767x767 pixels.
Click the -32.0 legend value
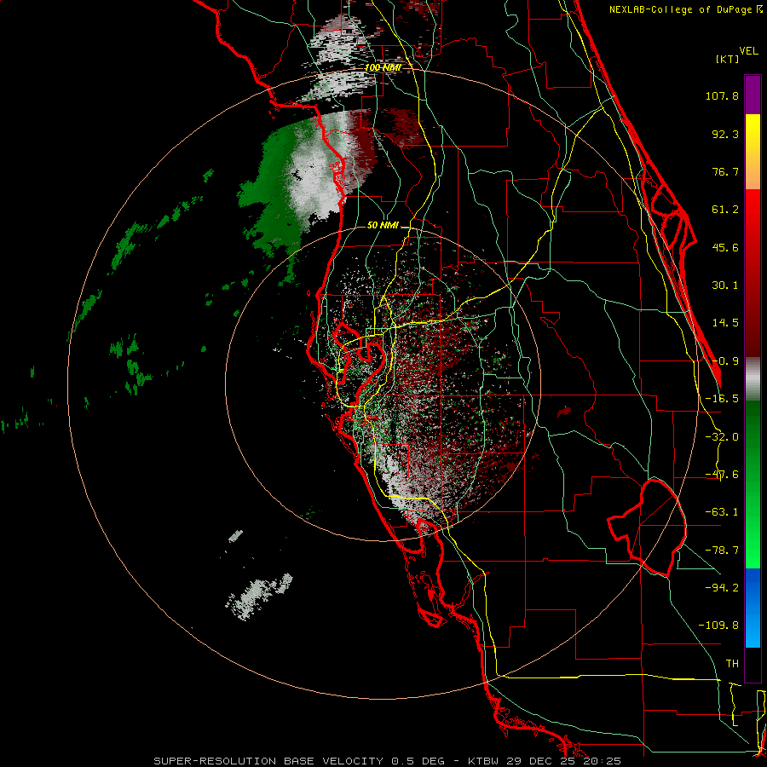722,437
